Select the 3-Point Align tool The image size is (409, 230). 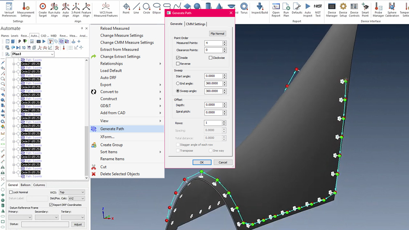(76, 10)
